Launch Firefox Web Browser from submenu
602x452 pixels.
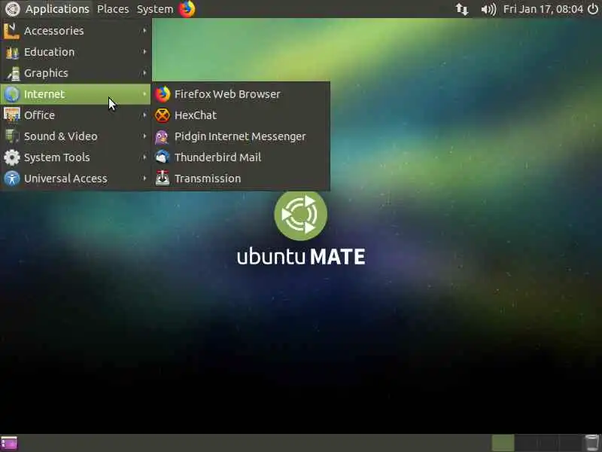[241, 94]
